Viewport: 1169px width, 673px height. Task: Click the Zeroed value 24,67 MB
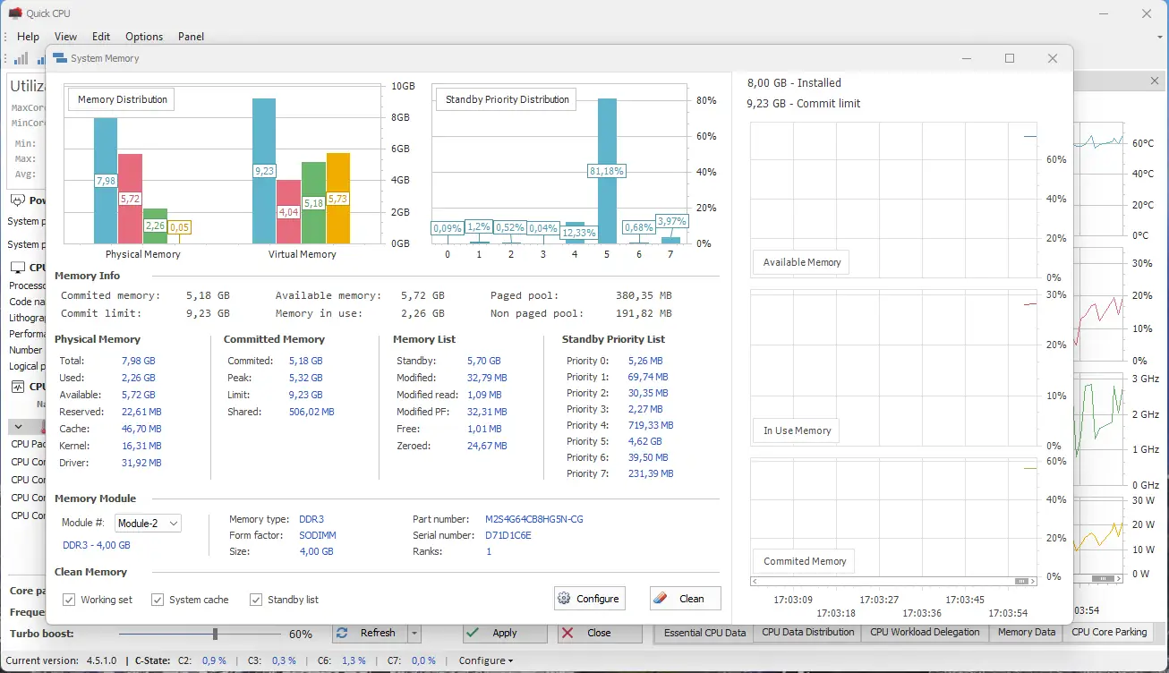pyautogui.click(x=487, y=446)
